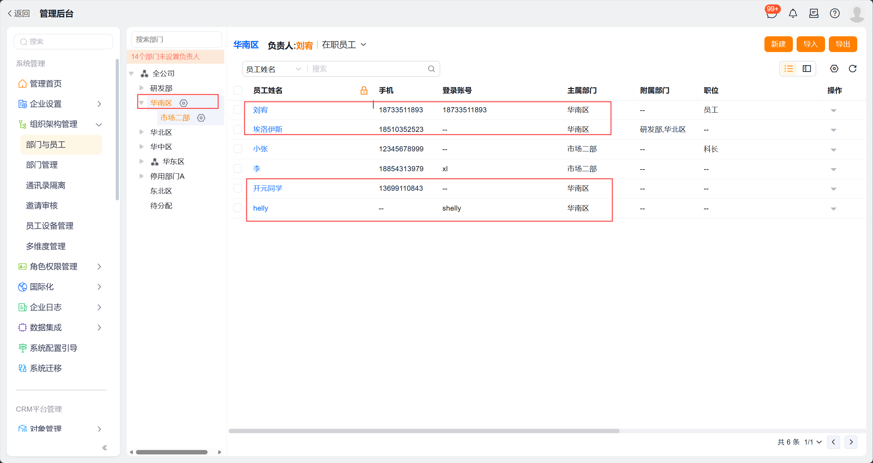Viewport: 873px width, 463px height.
Task: Switch to list view layout
Action: click(x=789, y=69)
